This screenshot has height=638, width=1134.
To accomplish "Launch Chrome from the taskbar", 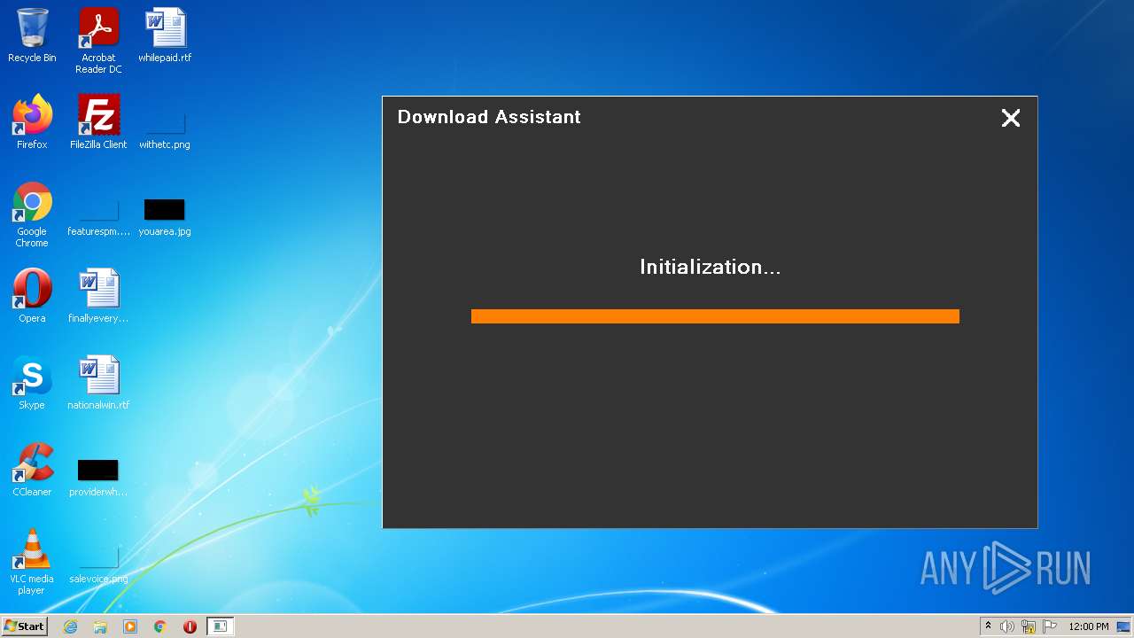I will coord(160,626).
